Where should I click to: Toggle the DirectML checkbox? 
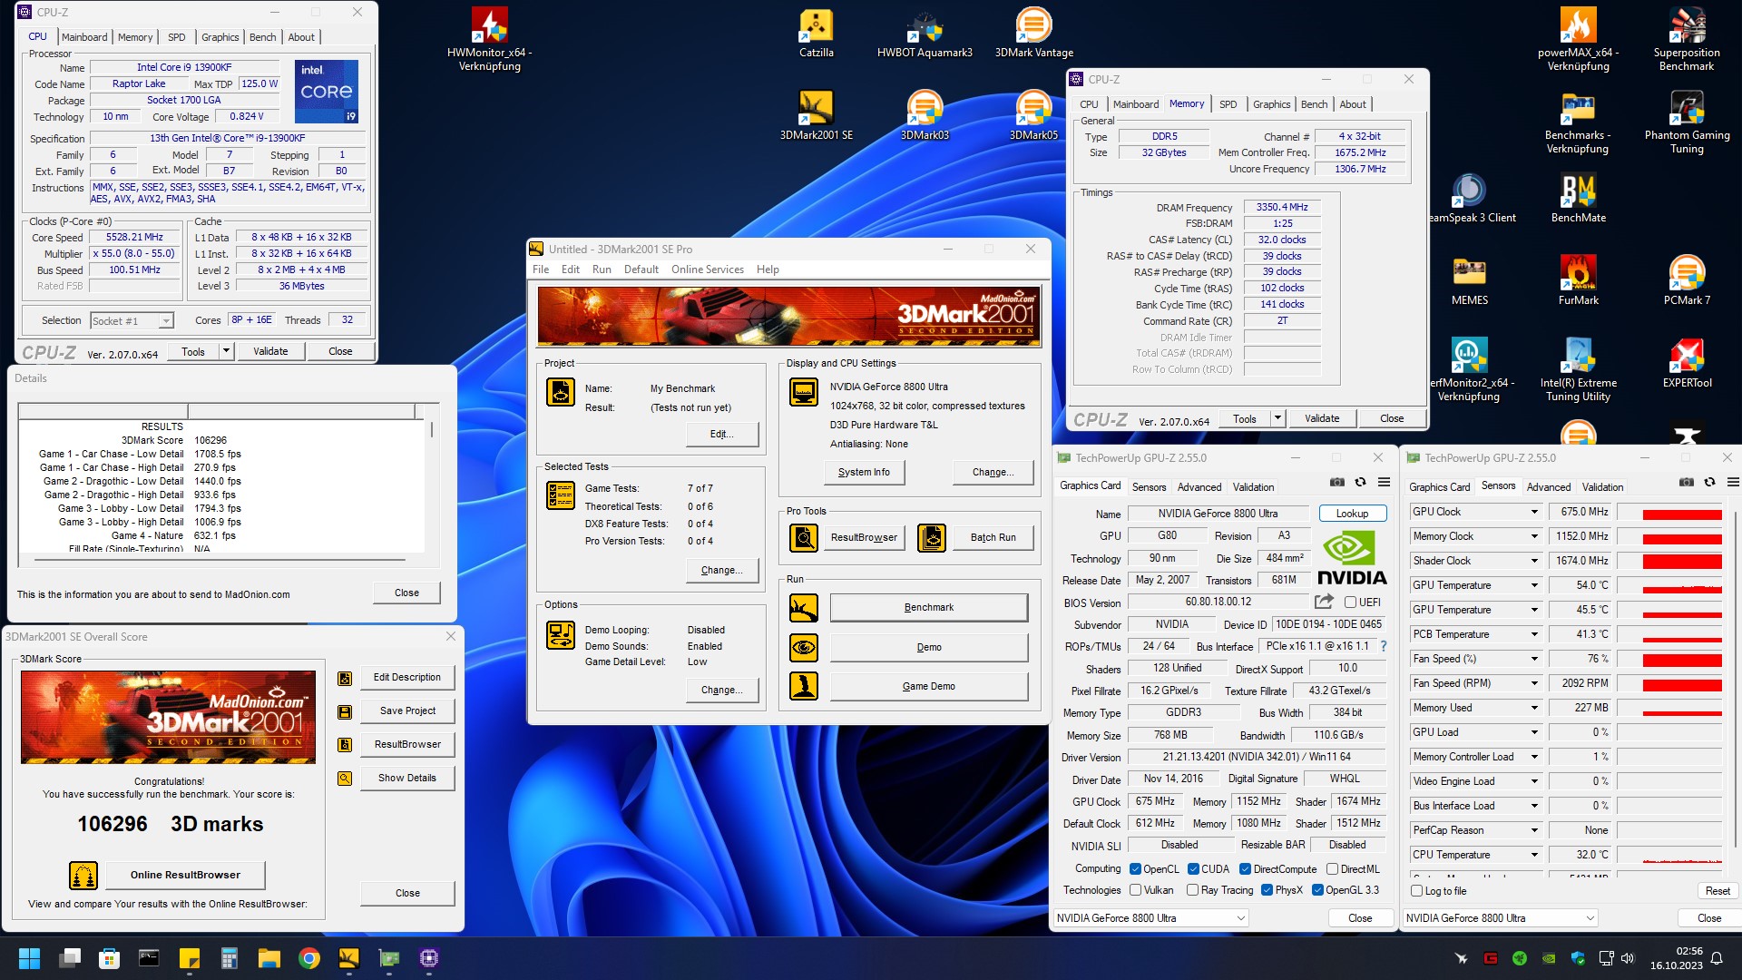pyautogui.click(x=1332, y=869)
